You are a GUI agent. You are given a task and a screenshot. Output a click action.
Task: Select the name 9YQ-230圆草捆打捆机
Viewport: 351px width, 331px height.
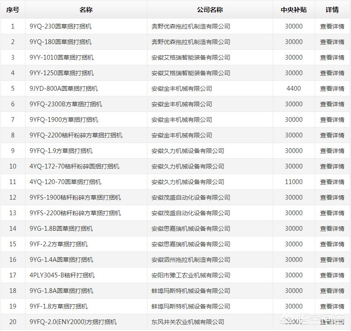[x=61, y=26]
